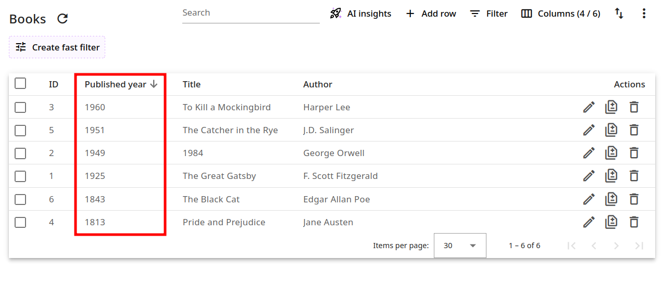Edit the To Kill a Mockingbird row
Image resolution: width=663 pixels, height=283 pixels.
point(589,107)
